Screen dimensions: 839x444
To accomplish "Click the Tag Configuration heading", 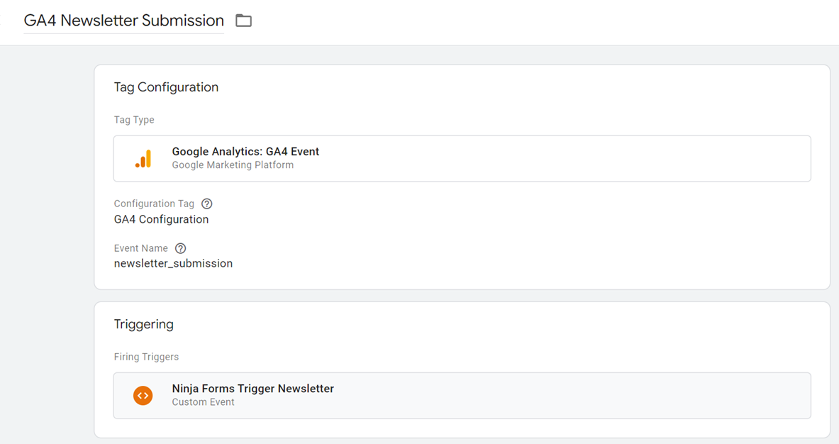I will click(x=166, y=87).
